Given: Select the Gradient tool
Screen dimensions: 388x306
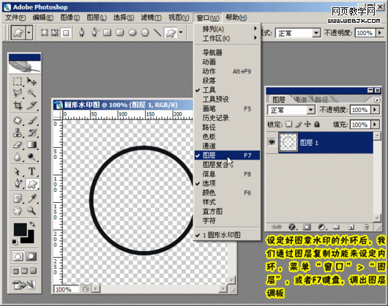Looking at the screenshot, I should point(31,145).
